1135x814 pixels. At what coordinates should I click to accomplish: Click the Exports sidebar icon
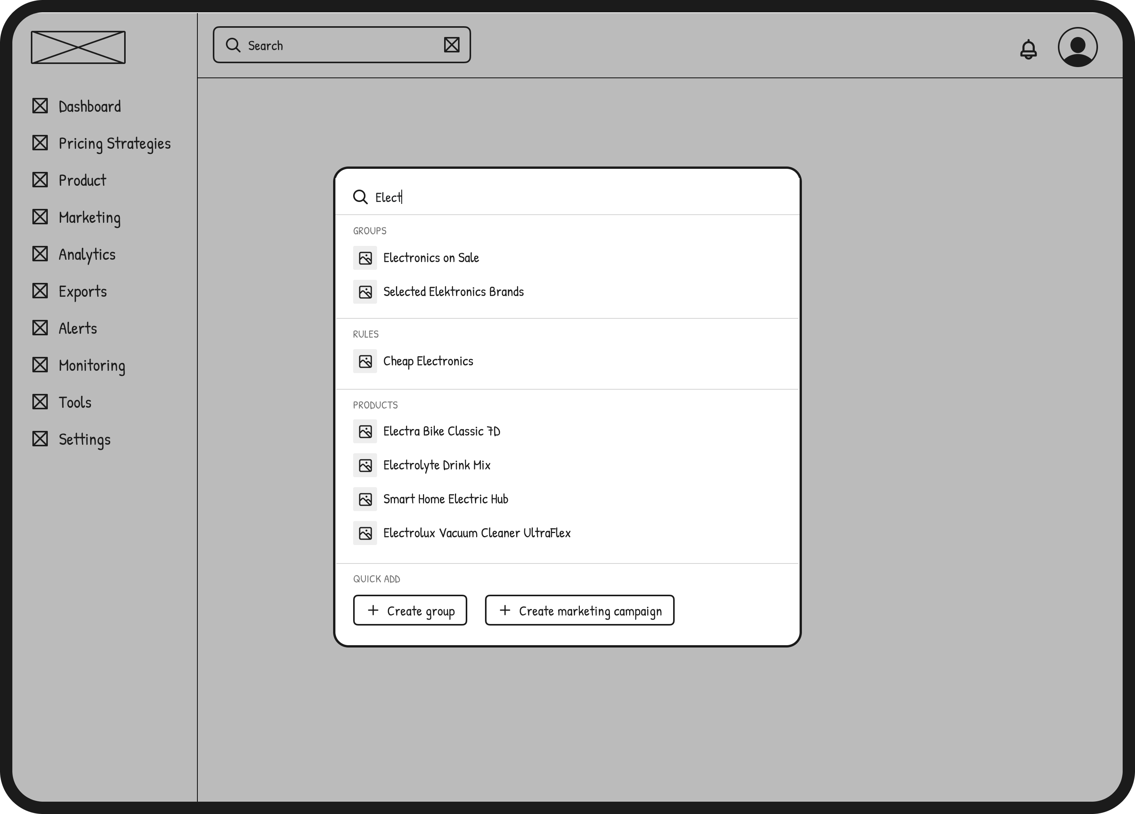click(x=40, y=291)
